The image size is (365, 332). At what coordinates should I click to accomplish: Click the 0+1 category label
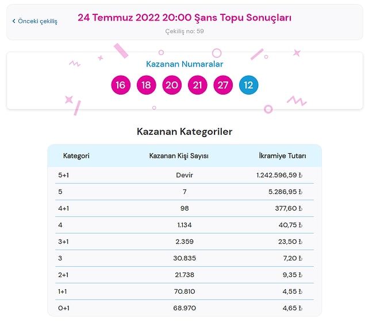click(x=64, y=308)
